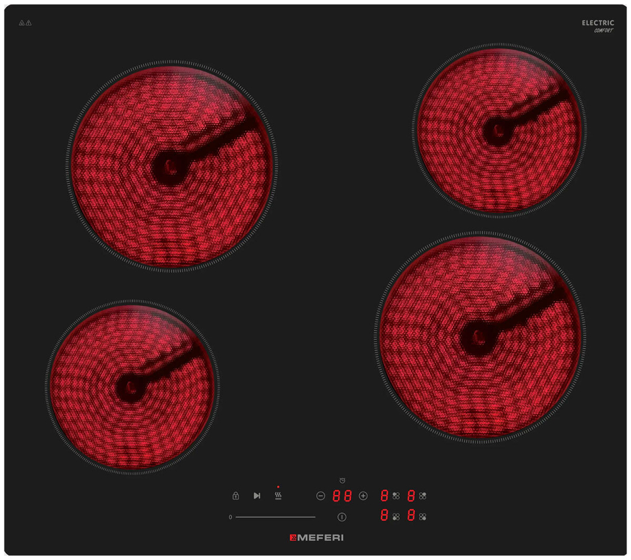Tap the child lock padlock icon
Image resolution: width=631 pixels, height=560 pixels.
point(236,496)
